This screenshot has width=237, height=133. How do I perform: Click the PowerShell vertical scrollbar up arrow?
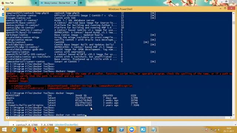(x=234, y=13)
